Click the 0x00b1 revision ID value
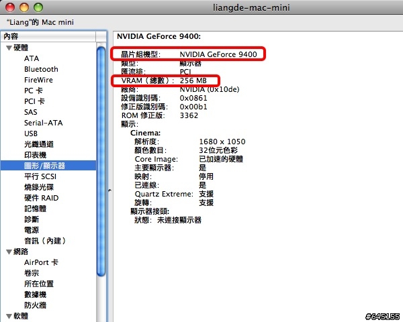This screenshot has height=322, width=403. coord(193,107)
